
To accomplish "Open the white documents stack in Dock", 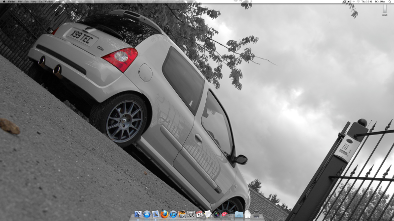I will 248,214.
